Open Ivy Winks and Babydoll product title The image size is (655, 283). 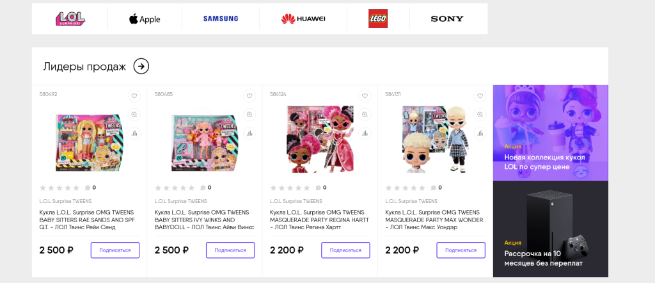coord(205,220)
